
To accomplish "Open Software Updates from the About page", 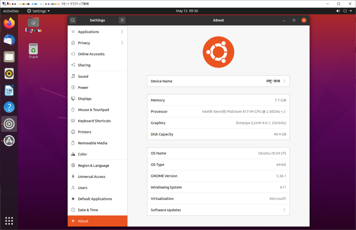I will 218,210.
